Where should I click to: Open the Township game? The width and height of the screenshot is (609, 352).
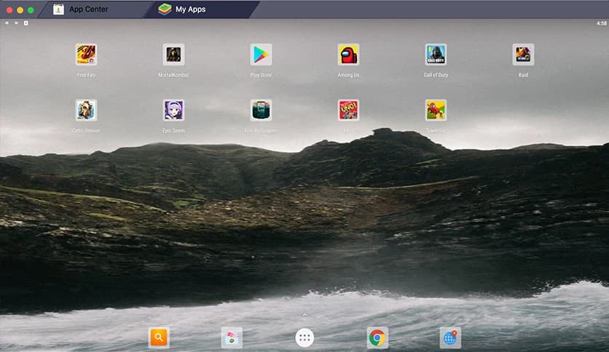pyautogui.click(x=436, y=110)
